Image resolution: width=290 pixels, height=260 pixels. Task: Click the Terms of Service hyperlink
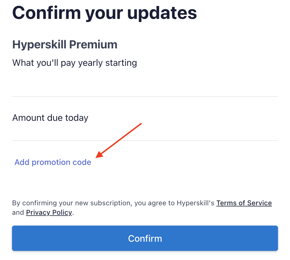click(x=244, y=203)
